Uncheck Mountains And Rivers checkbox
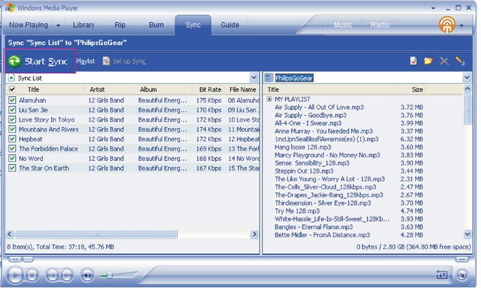The height and width of the screenshot is (293, 481). [12, 129]
